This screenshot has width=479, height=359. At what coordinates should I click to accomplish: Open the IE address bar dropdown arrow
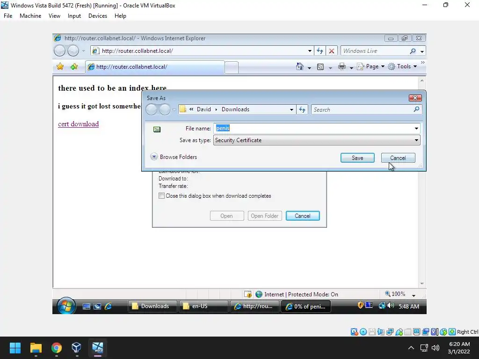click(x=310, y=50)
